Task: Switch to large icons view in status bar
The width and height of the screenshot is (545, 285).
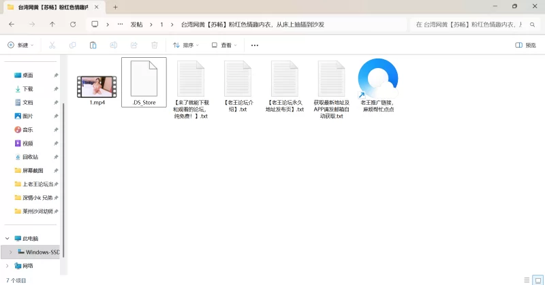Action: [x=536, y=280]
